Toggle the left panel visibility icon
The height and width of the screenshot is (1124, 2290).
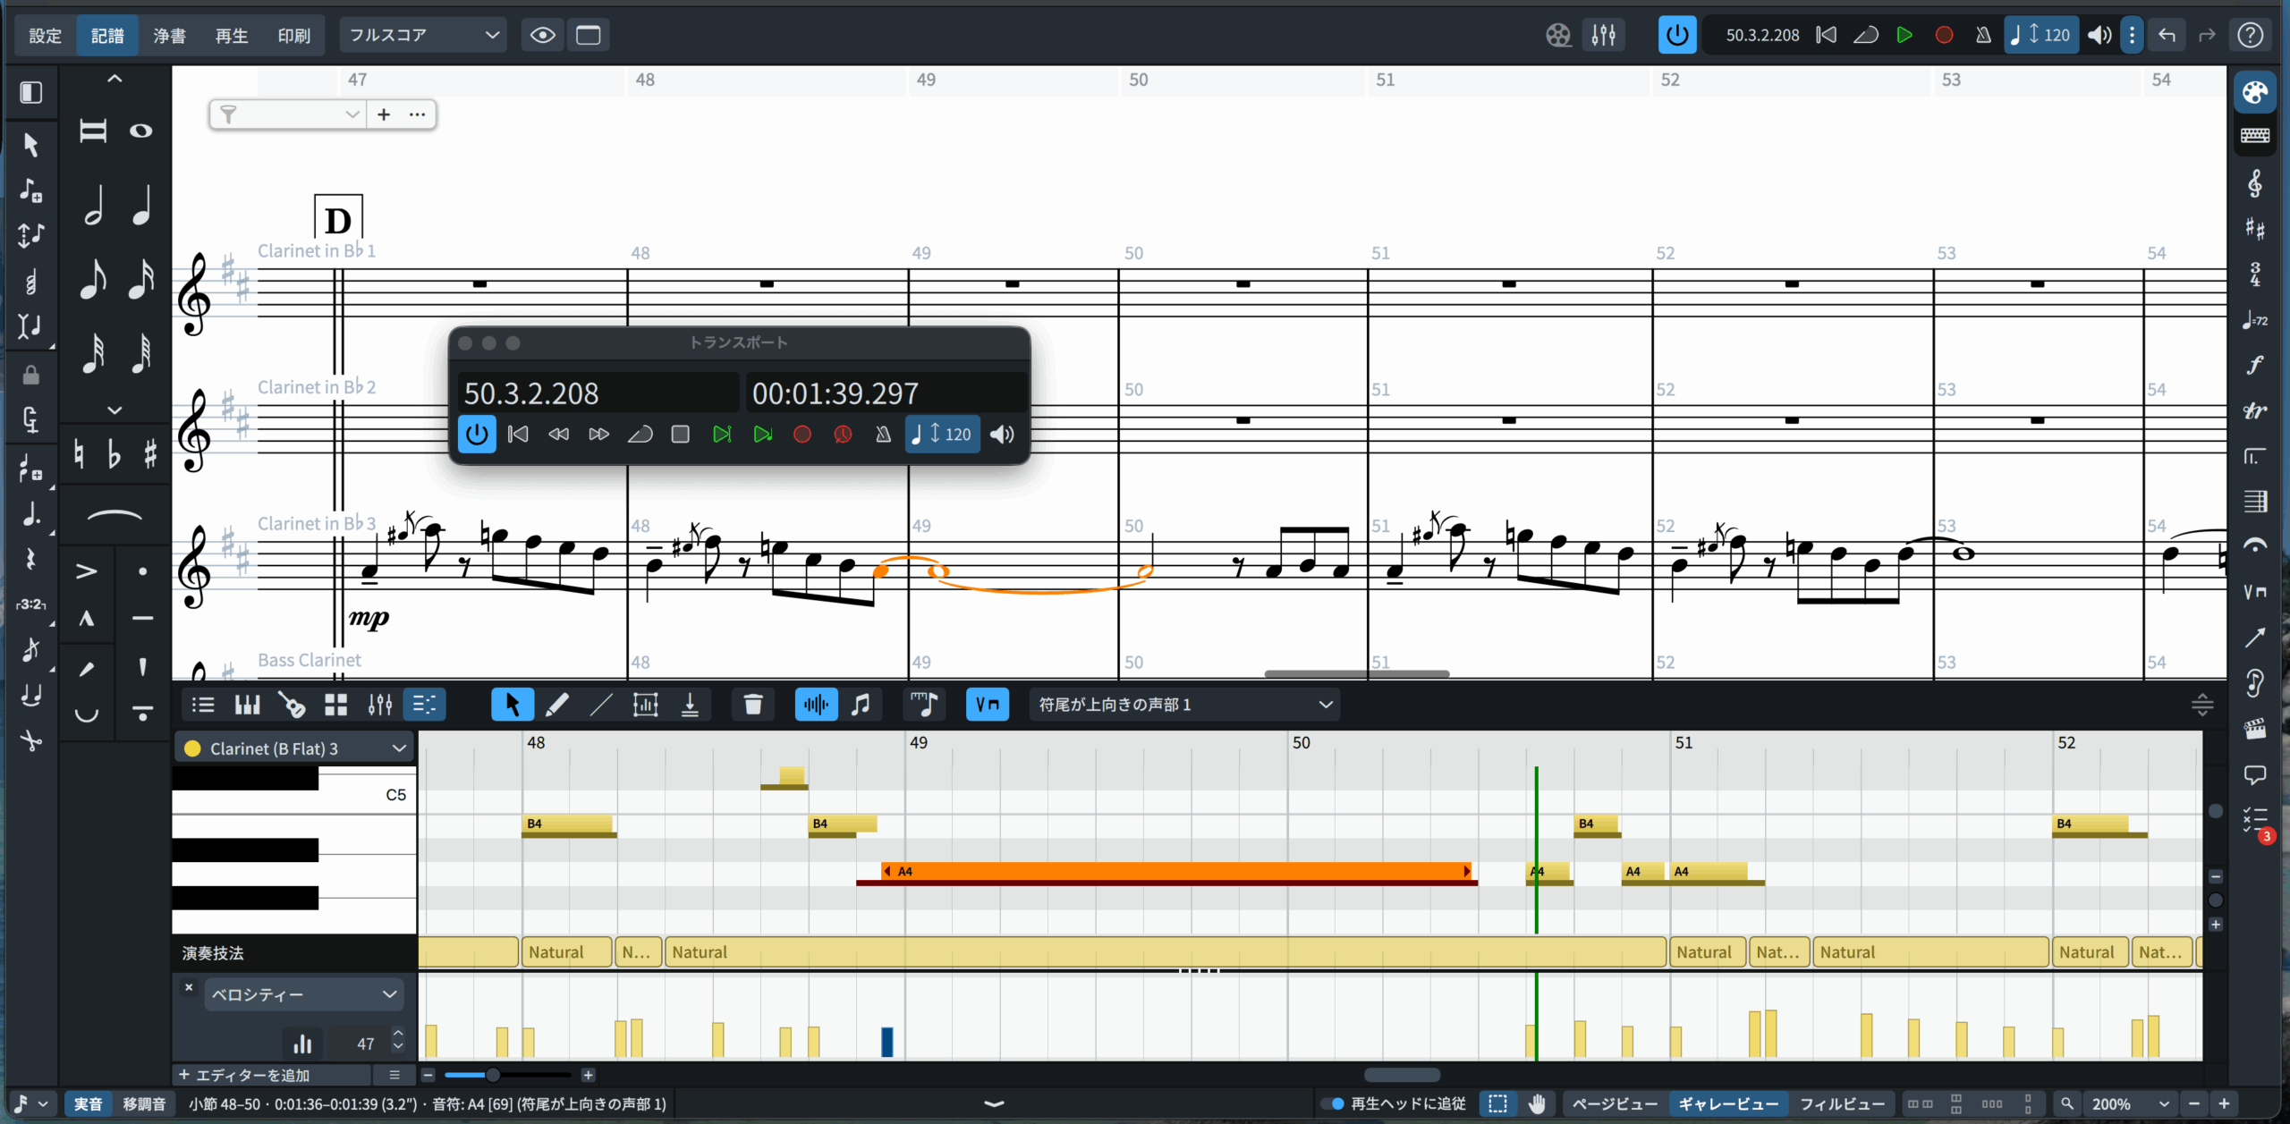[31, 92]
